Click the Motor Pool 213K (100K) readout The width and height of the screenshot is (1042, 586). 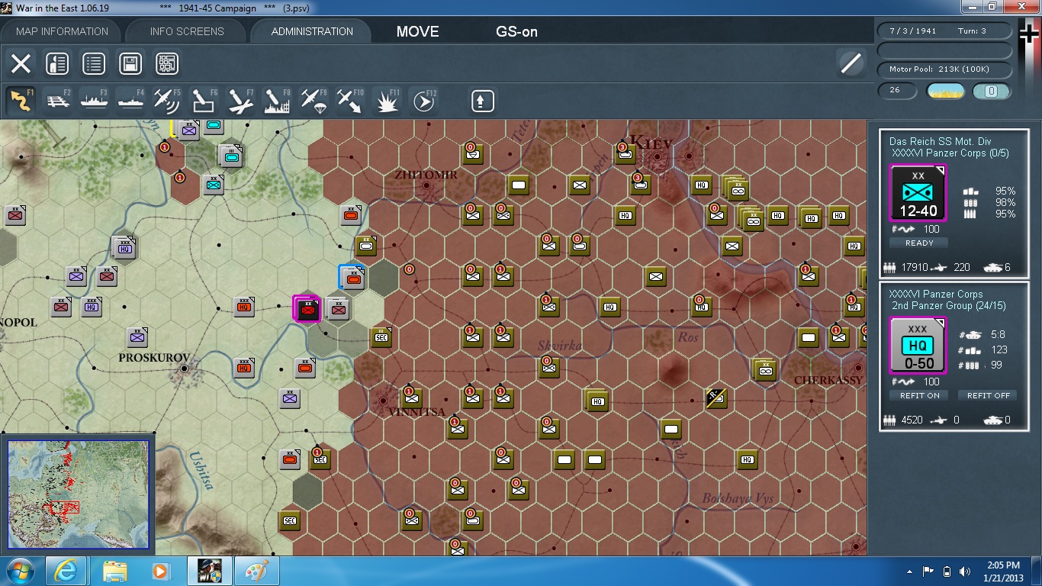pyautogui.click(x=944, y=69)
